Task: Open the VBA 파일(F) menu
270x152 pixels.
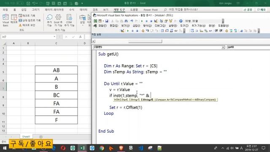Action: [x=102, y=26]
